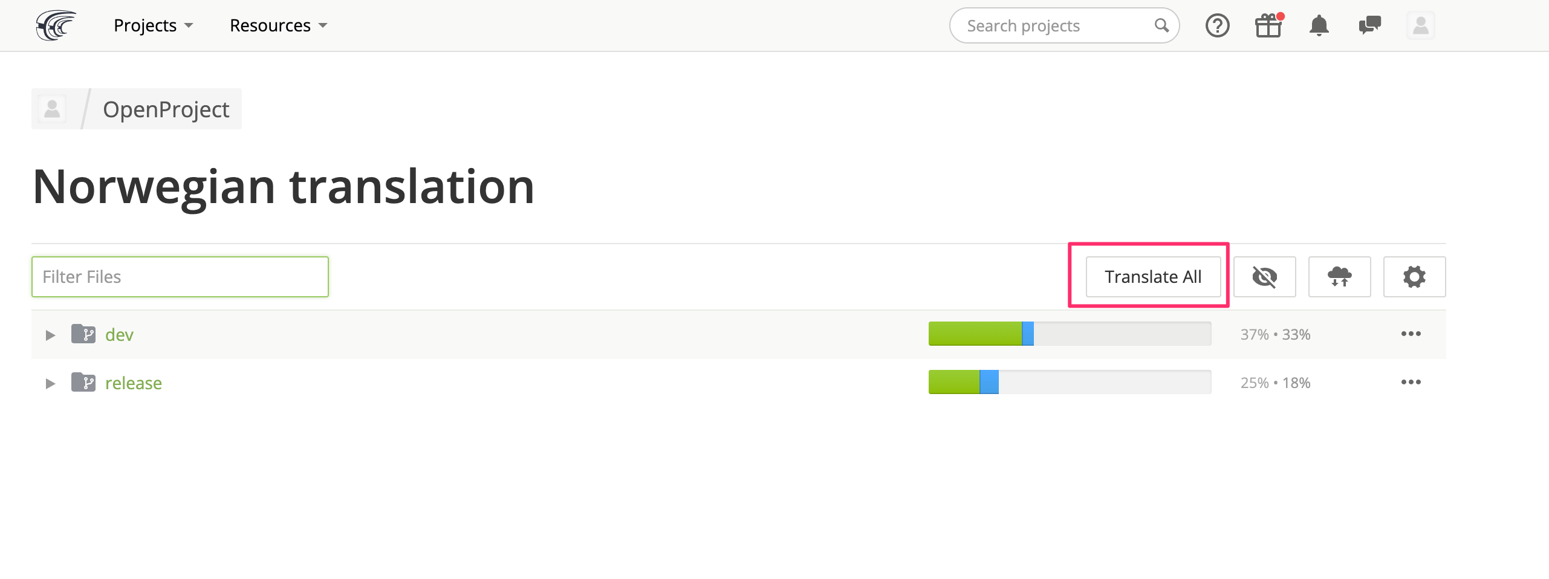Expand the dev branch tree

[x=50, y=335]
